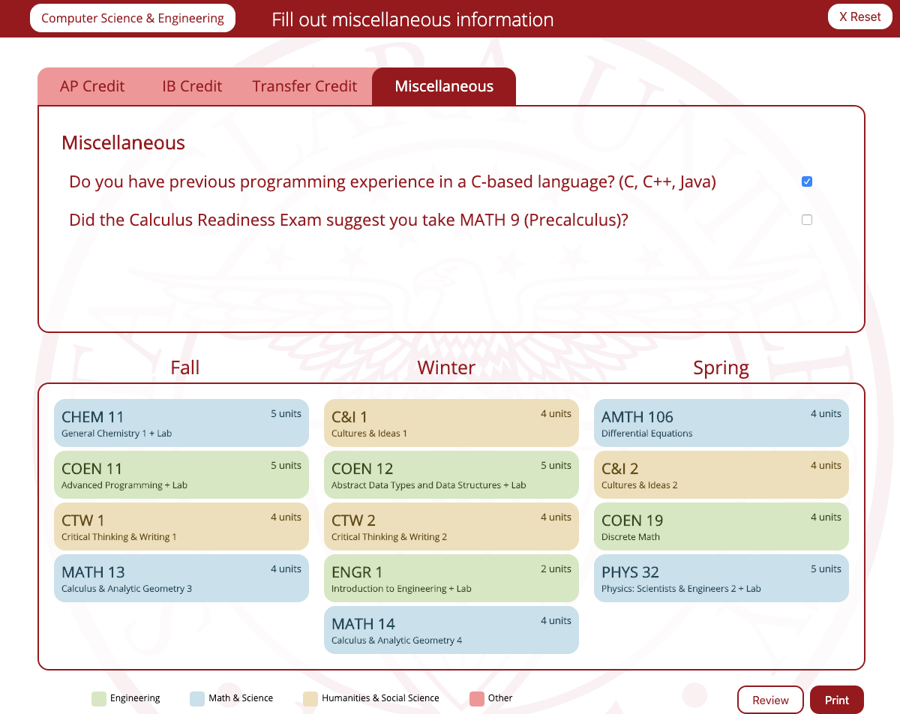This screenshot has height=714, width=900.
Task: Open the IB Credit tab
Action: (x=192, y=86)
